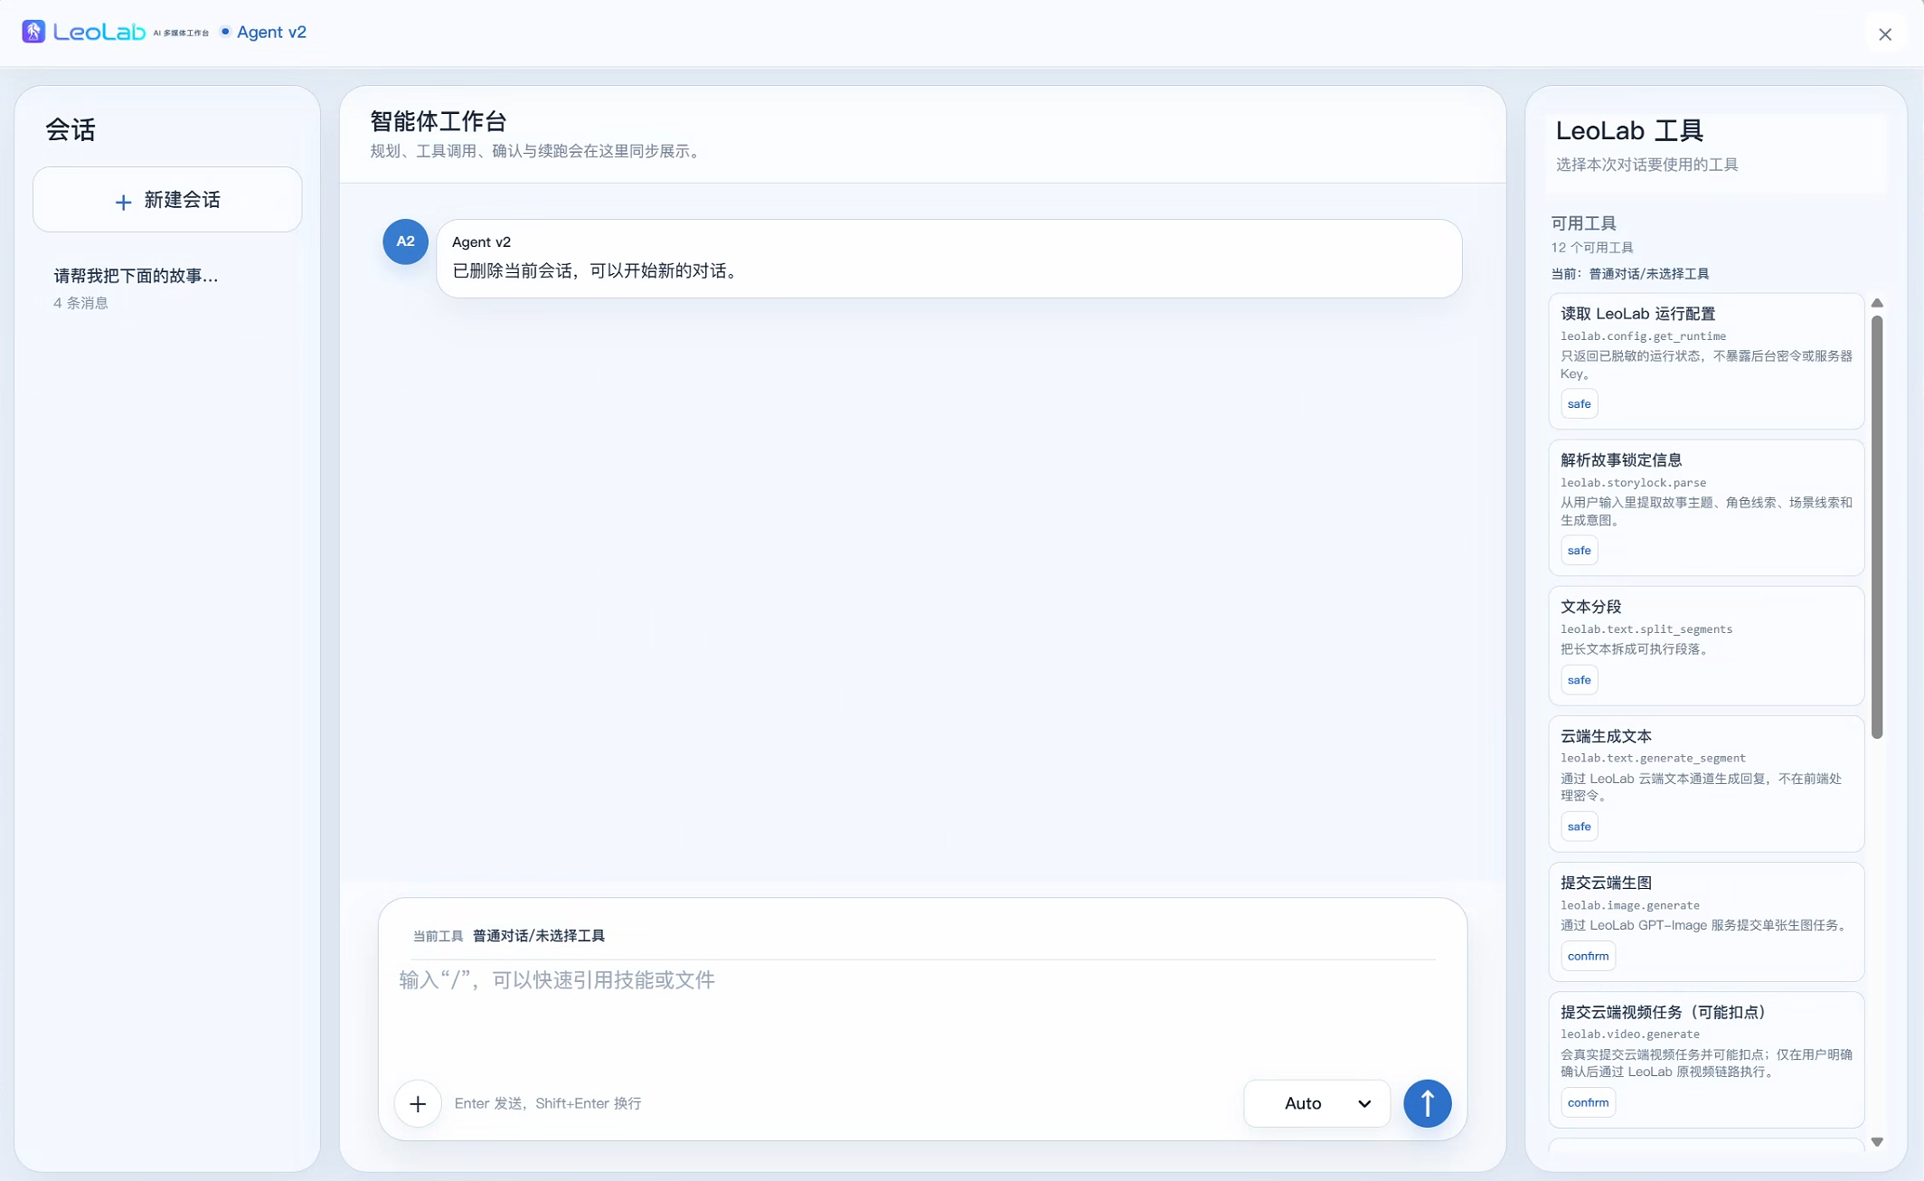Click the message 已删除当前会话，可以开始新的对话。

click(x=598, y=271)
